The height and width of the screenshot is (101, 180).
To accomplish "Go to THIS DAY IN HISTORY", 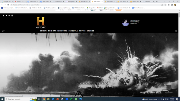I will [57, 31].
